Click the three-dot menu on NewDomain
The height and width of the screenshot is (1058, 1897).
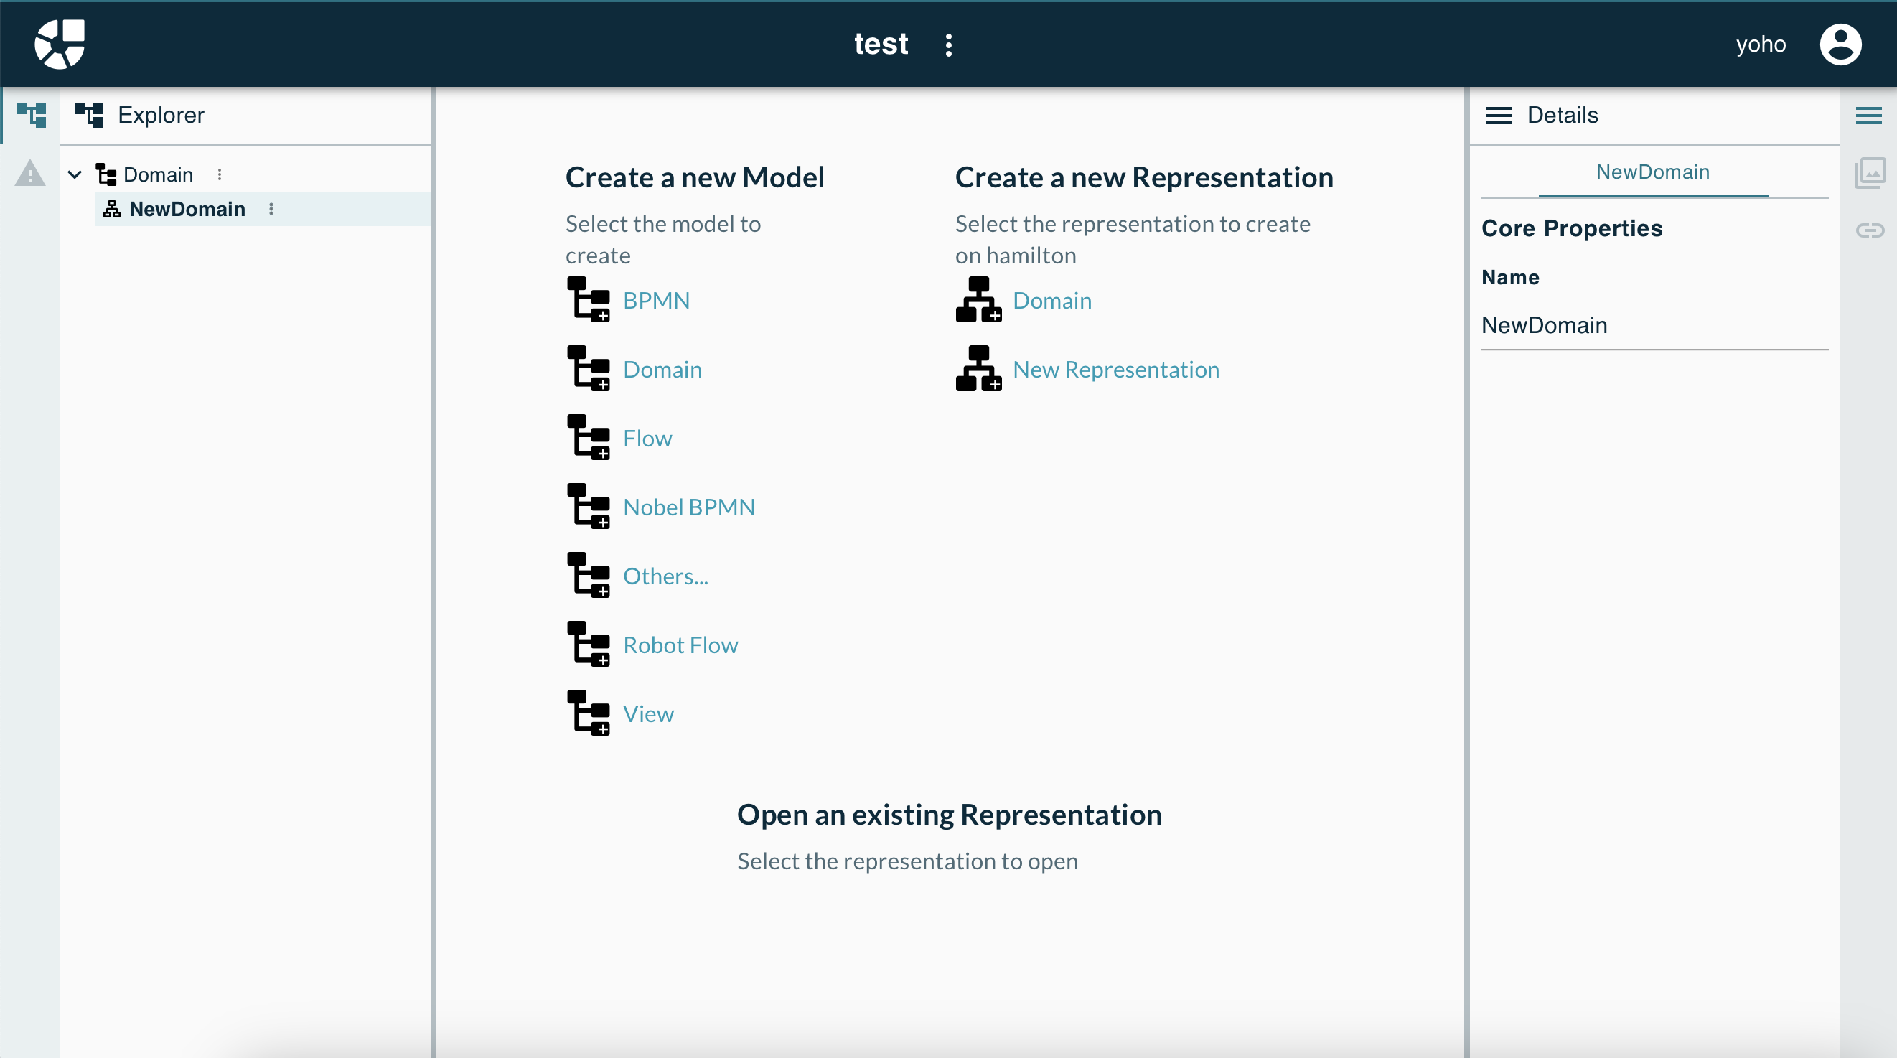(x=270, y=208)
